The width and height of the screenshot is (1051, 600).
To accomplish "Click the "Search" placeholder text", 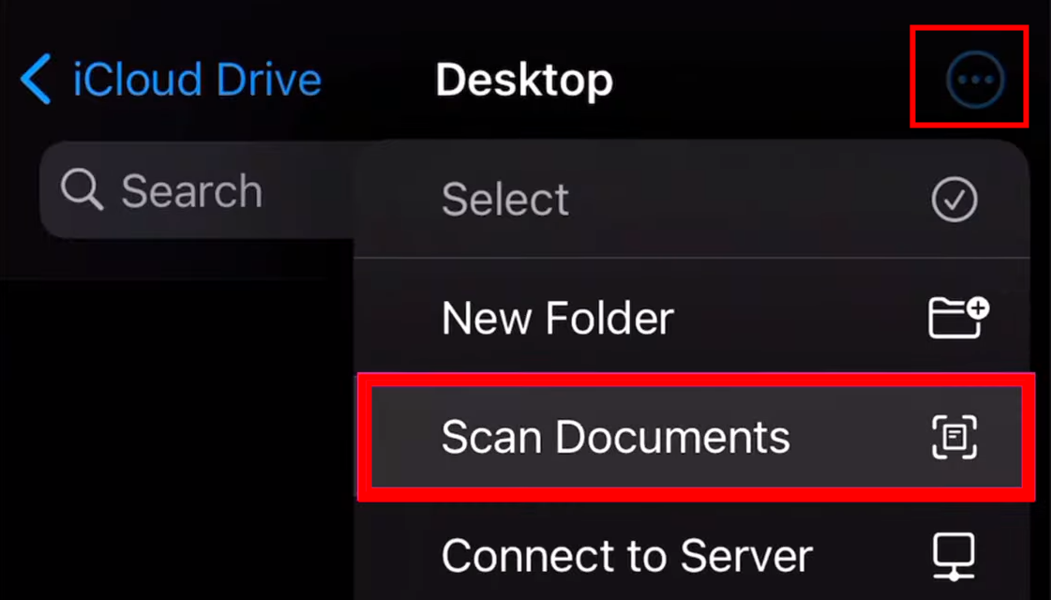I will 191,190.
